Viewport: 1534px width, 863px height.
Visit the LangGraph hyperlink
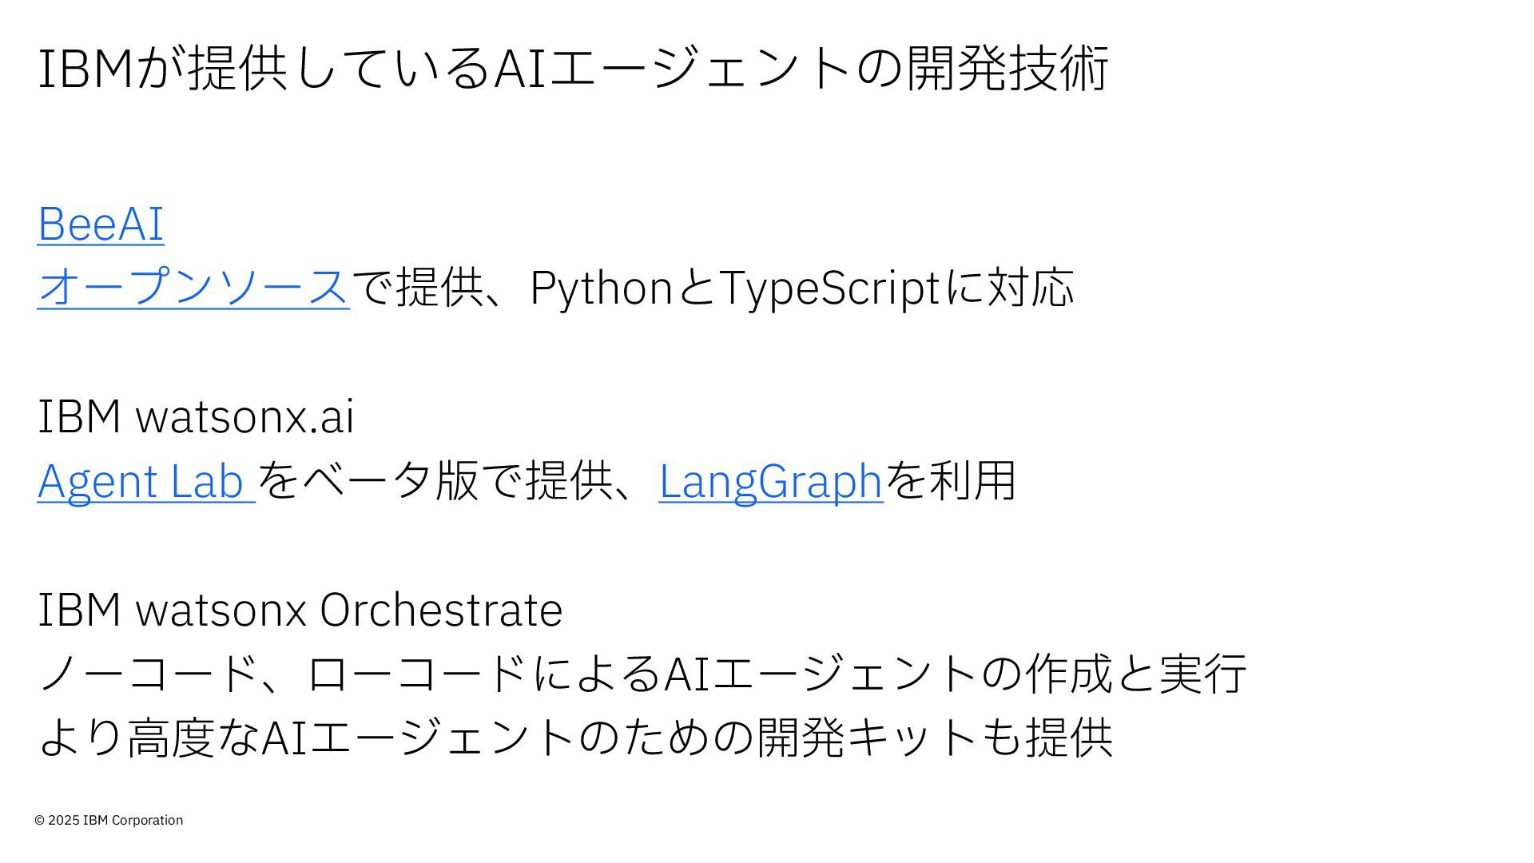771,480
